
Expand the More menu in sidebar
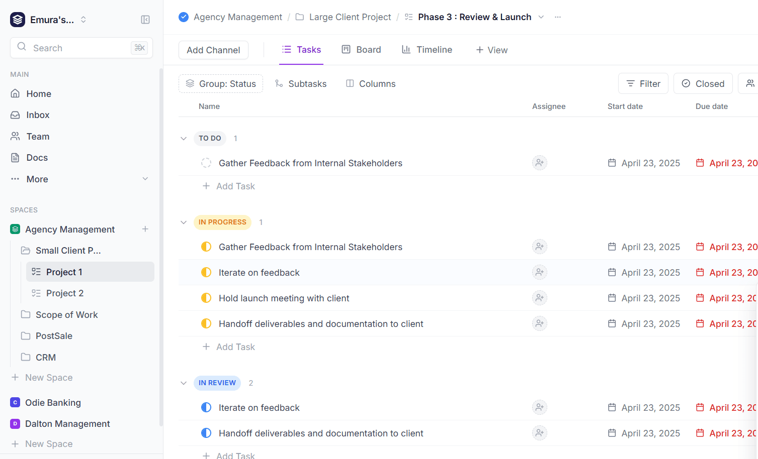pos(145,179)
